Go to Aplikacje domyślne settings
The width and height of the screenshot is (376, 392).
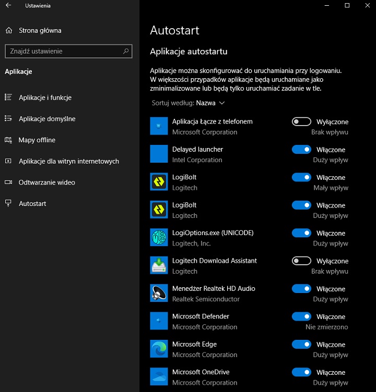(47, 119)
